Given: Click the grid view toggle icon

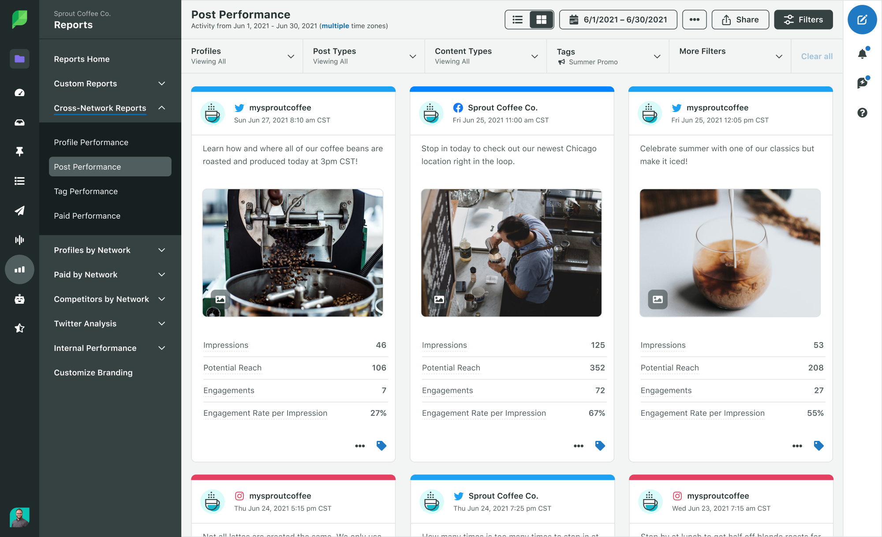Looking at the screenshot, I should click(x=541, y=20).
